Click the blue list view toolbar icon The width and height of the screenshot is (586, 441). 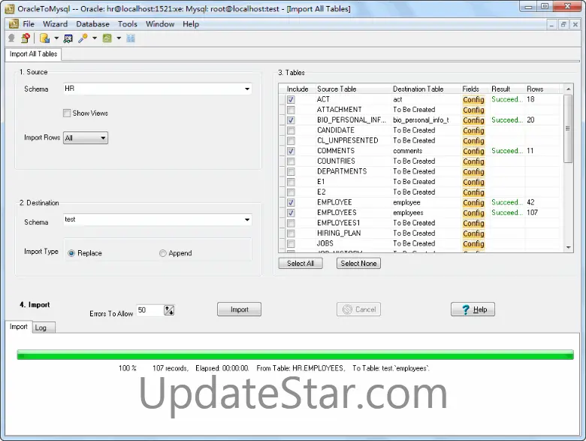point(131,38)
